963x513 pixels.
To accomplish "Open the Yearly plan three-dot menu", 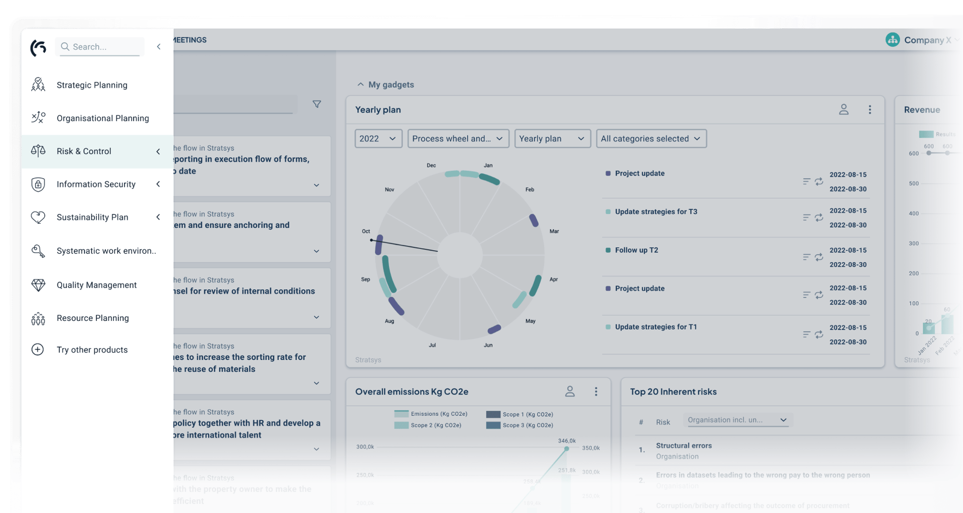I will tap(870, 110).
